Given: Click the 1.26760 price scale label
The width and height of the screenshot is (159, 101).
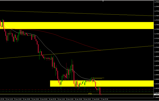Looking at the screenshot, I should pyautogui.click(x=156, y=61).
